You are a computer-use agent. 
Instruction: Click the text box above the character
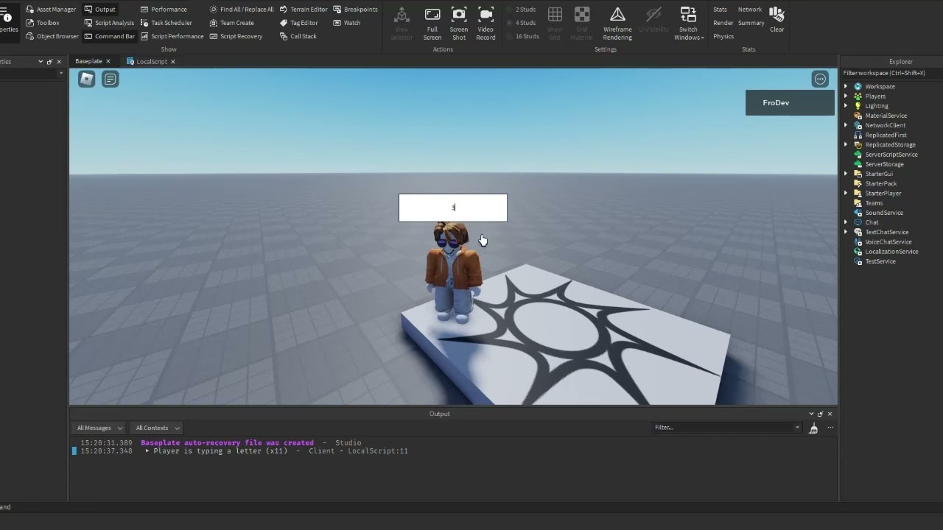(x=453, y=208)
